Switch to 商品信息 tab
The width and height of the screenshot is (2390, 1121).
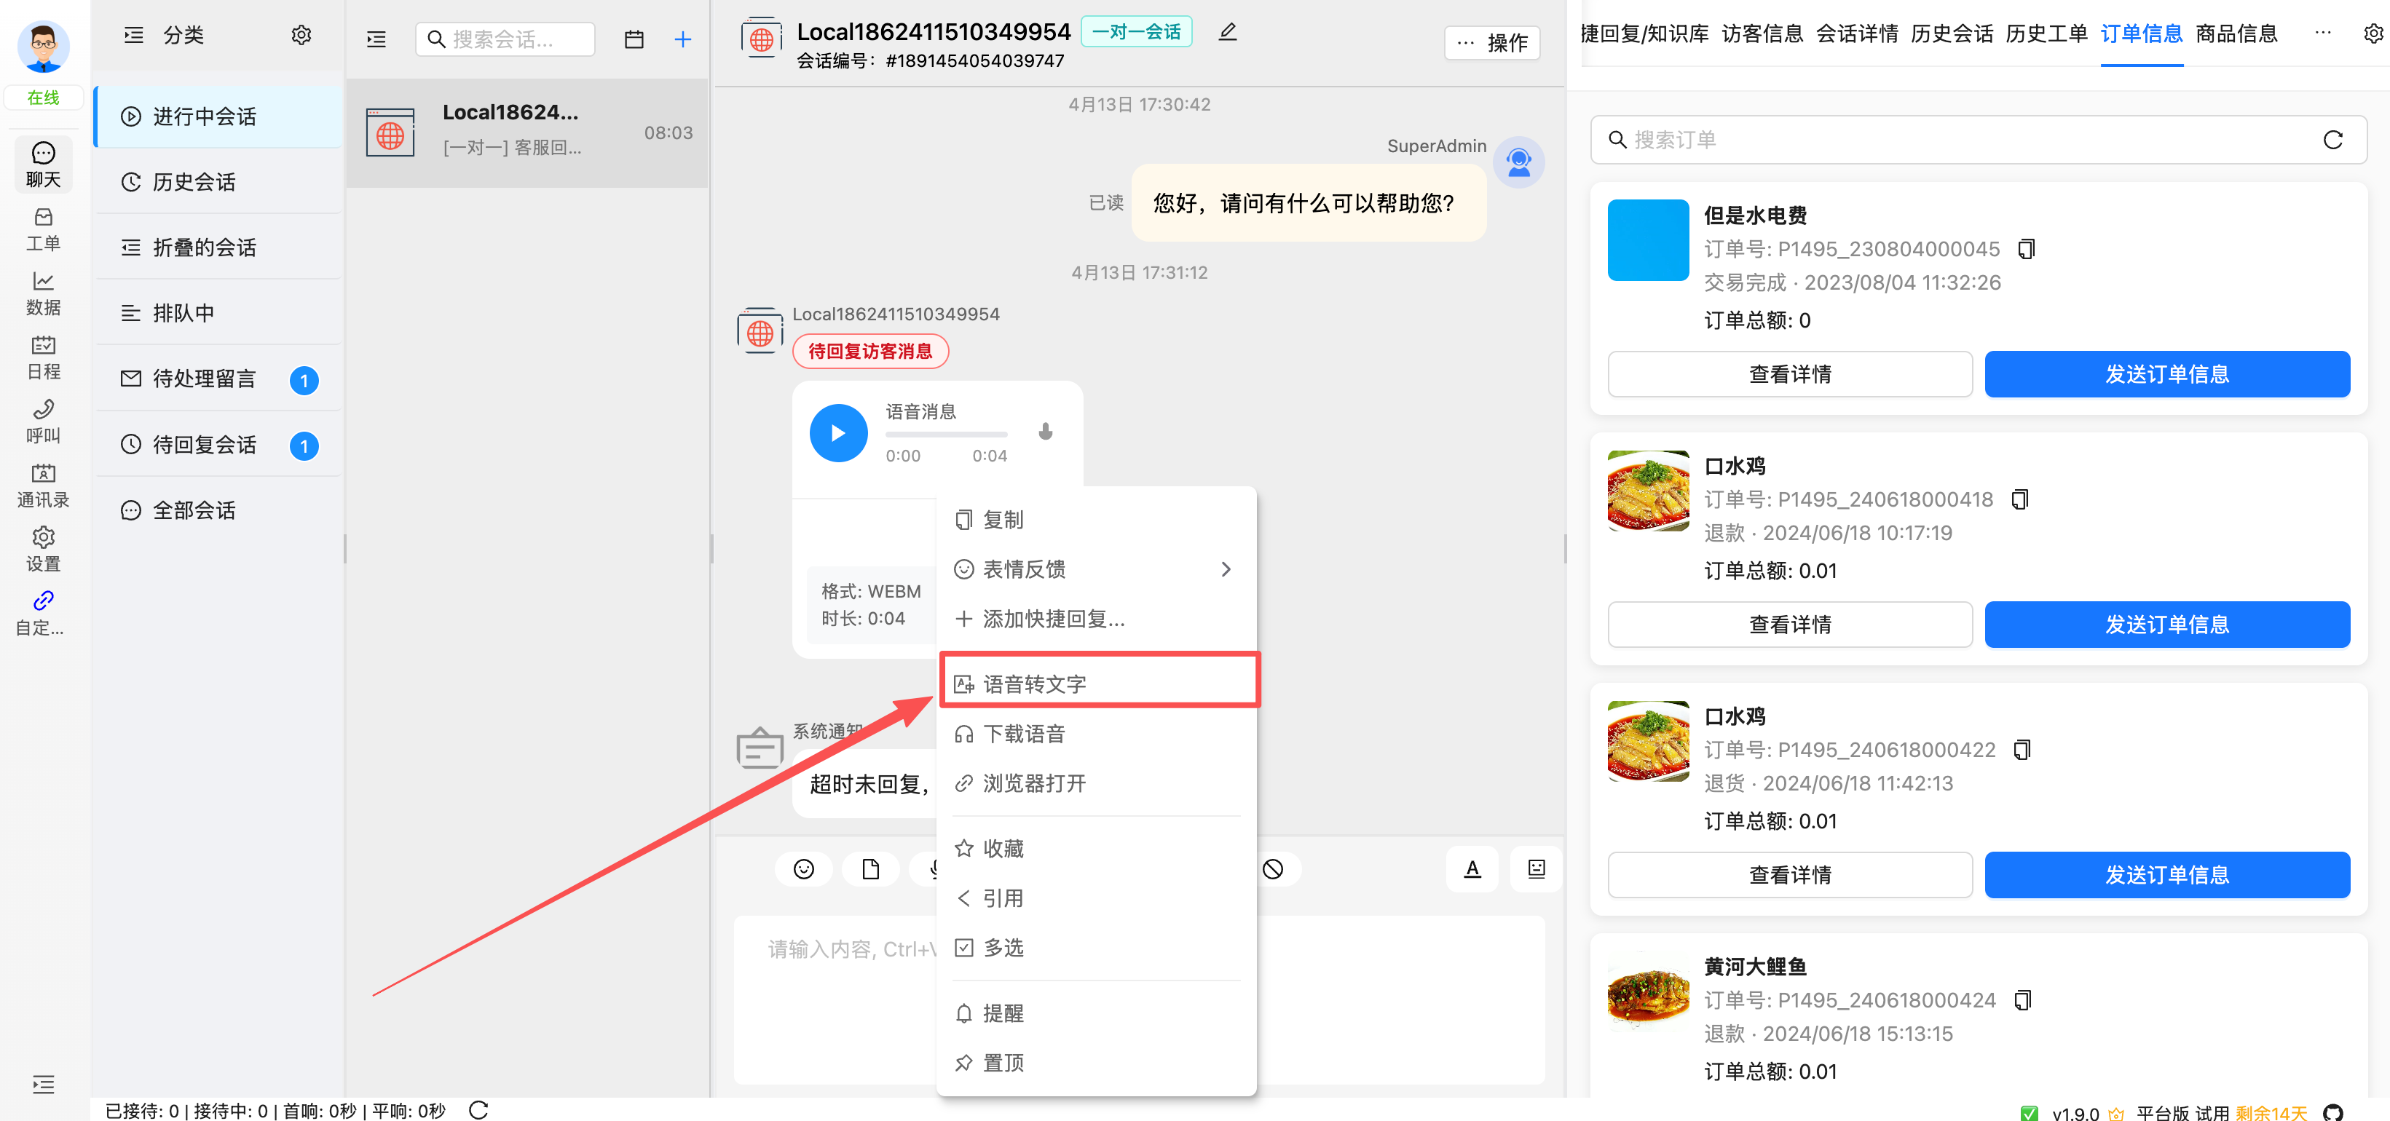2236,33
